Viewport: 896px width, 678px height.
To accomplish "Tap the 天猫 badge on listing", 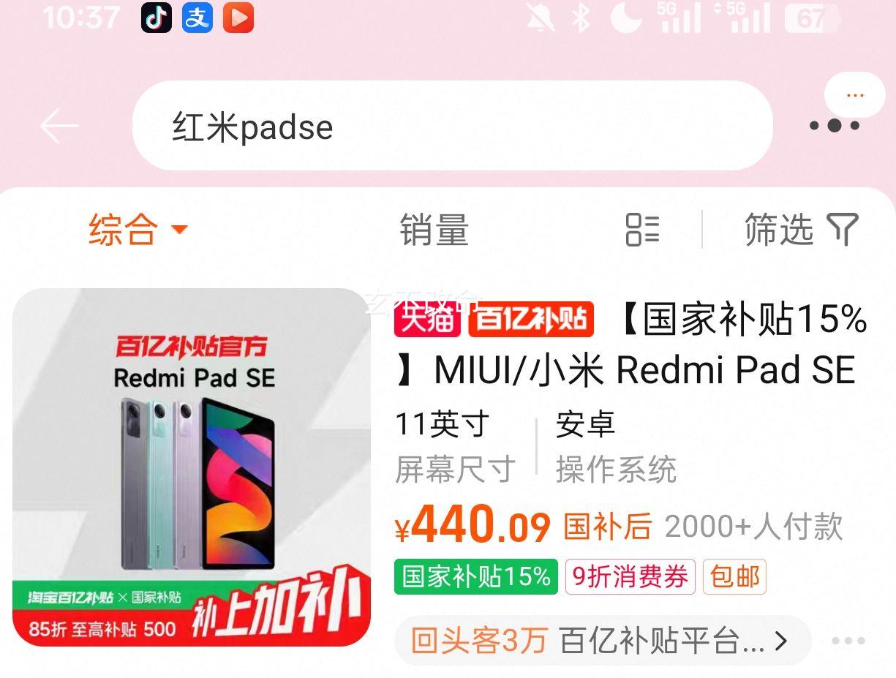I will tap(427, 320).
